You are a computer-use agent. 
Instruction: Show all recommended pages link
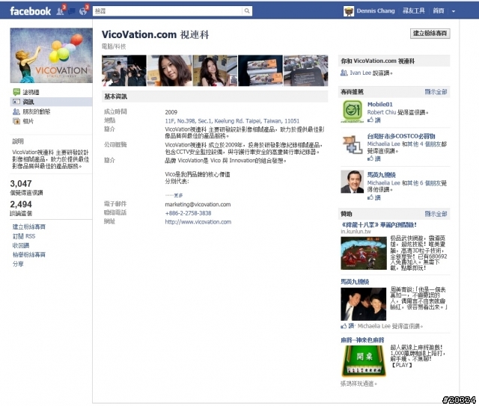coord(436,92)
